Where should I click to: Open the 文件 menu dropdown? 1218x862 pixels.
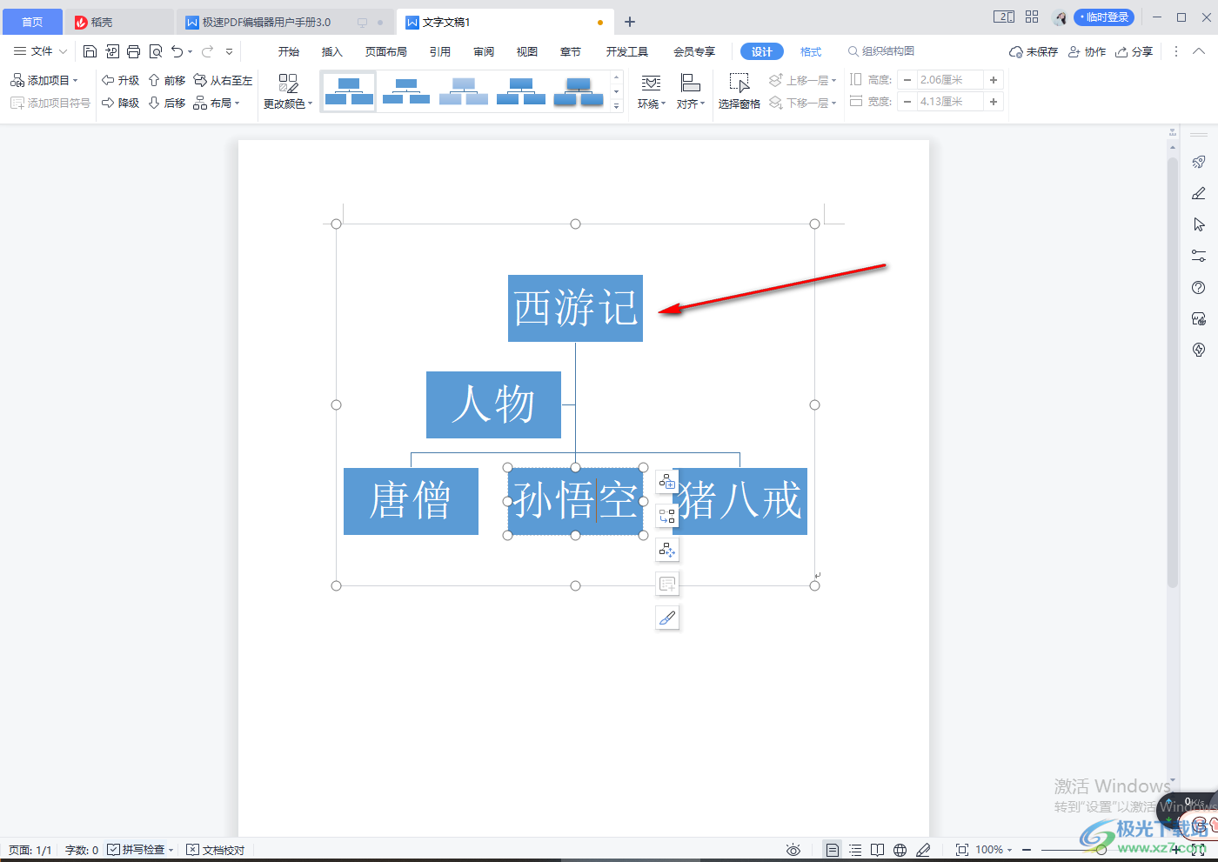pyautogui.click(x=40, y=51)
